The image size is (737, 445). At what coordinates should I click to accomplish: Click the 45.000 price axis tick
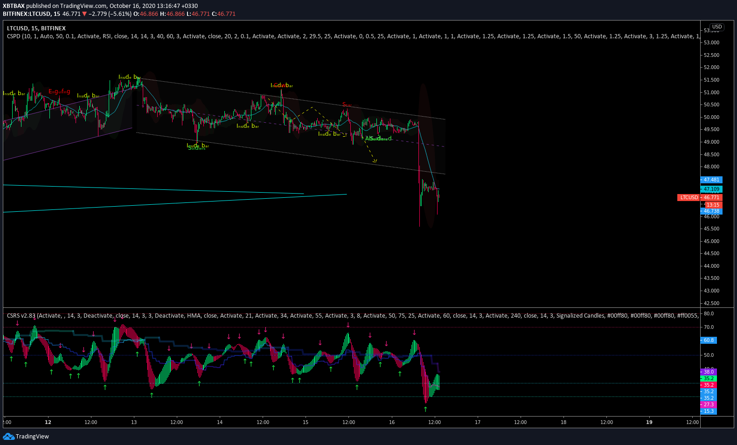pos(711,241)
